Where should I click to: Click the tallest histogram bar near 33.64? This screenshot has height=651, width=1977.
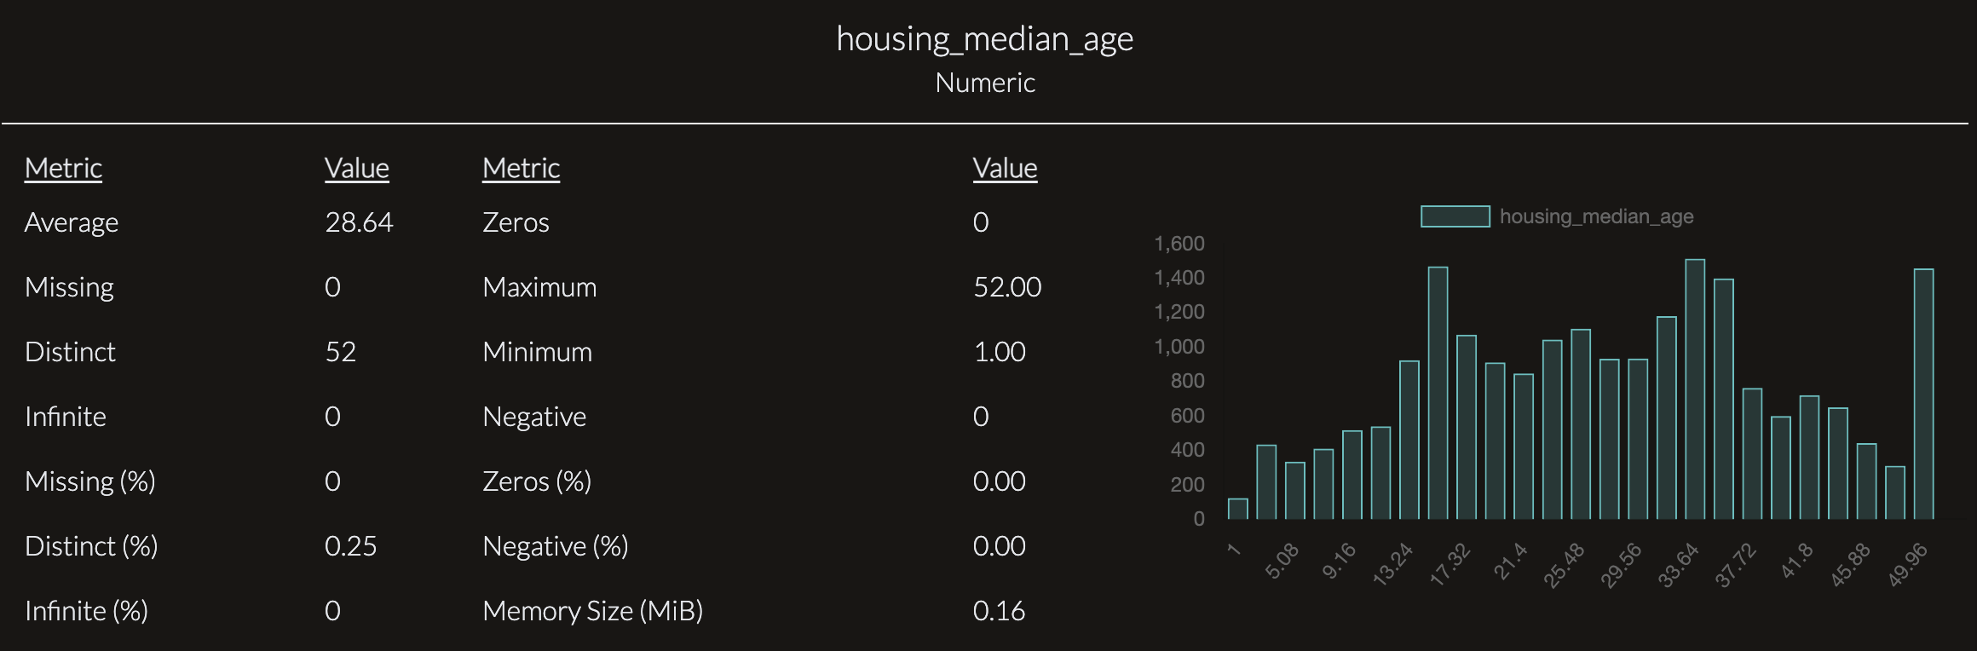(x=1695, y=389)
